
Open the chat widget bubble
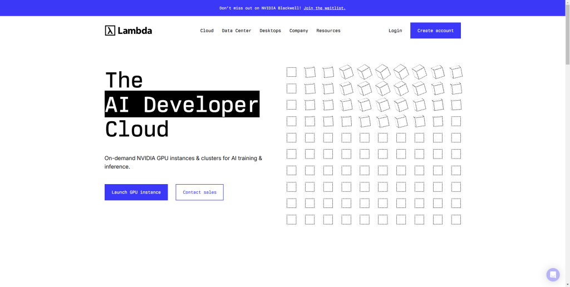(x=553, y=275)
